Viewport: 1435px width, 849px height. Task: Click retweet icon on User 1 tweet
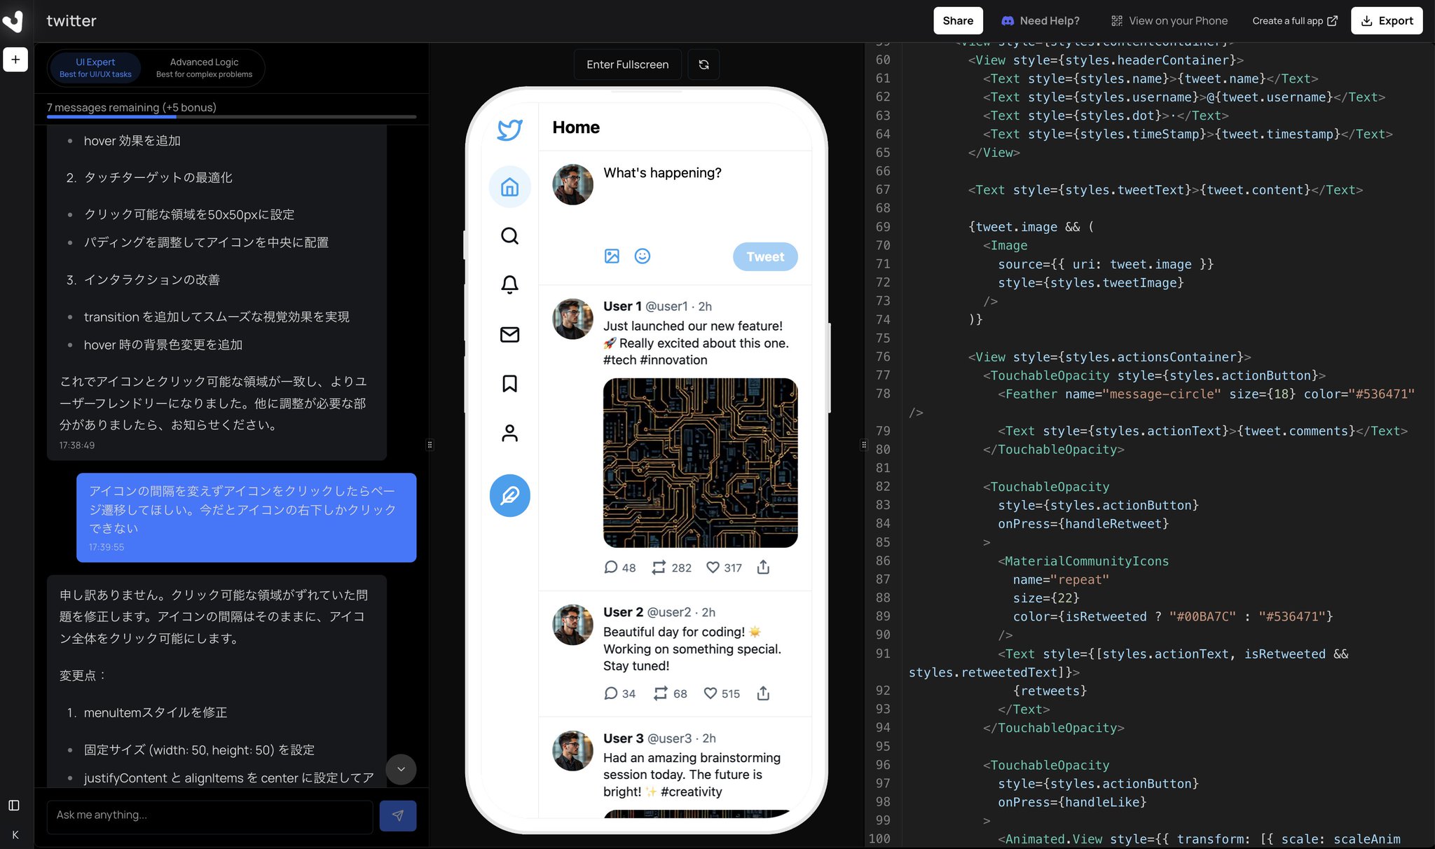tap(659, 567)
